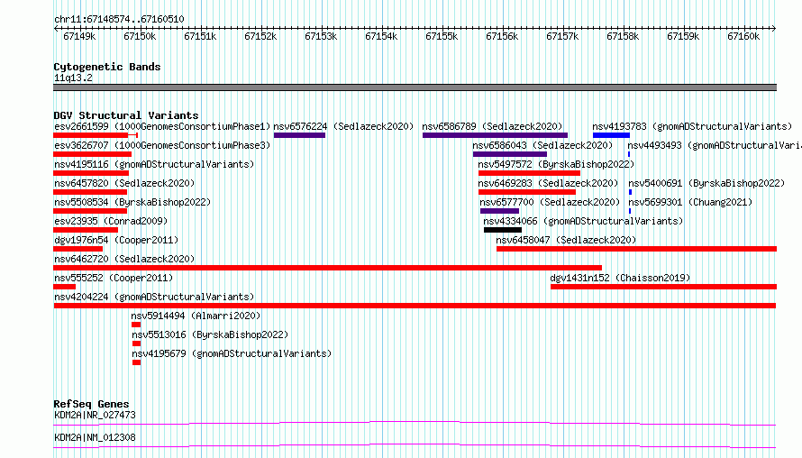
Task: Click the chr11:67148574..67160510 coordinates label
Action: tap(119, 19)
